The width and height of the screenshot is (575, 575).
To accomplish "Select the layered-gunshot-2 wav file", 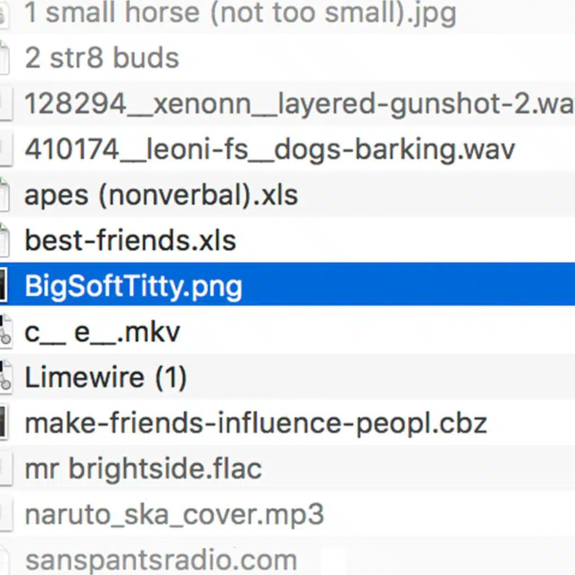I will tap(299, 104).
